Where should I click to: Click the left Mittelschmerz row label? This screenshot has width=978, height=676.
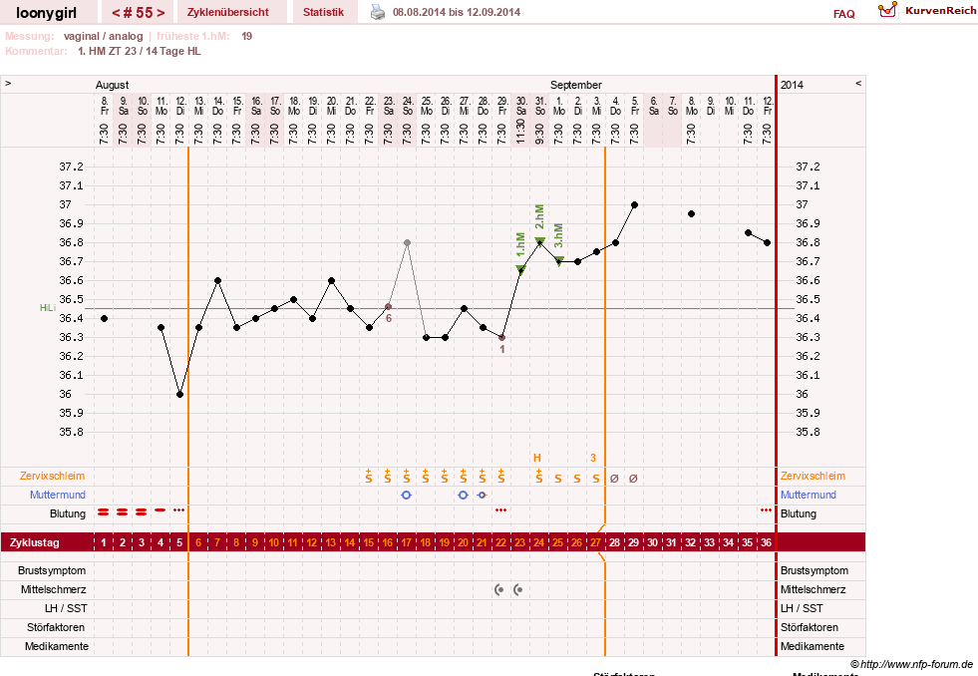click(x=53, y=589)
